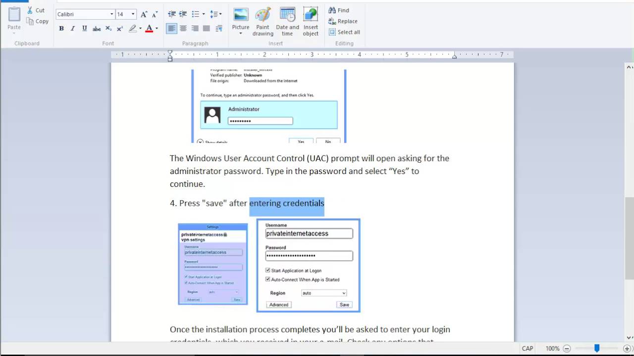Click the 100% zoom level text

pyautogui.click(x=552, y=349)
